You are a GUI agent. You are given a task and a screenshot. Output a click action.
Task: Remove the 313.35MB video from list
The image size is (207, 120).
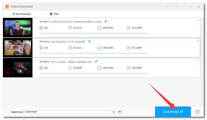coord(198,20)
